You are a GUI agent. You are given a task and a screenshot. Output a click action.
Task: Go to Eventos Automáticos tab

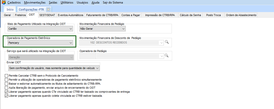pos(71,15)
